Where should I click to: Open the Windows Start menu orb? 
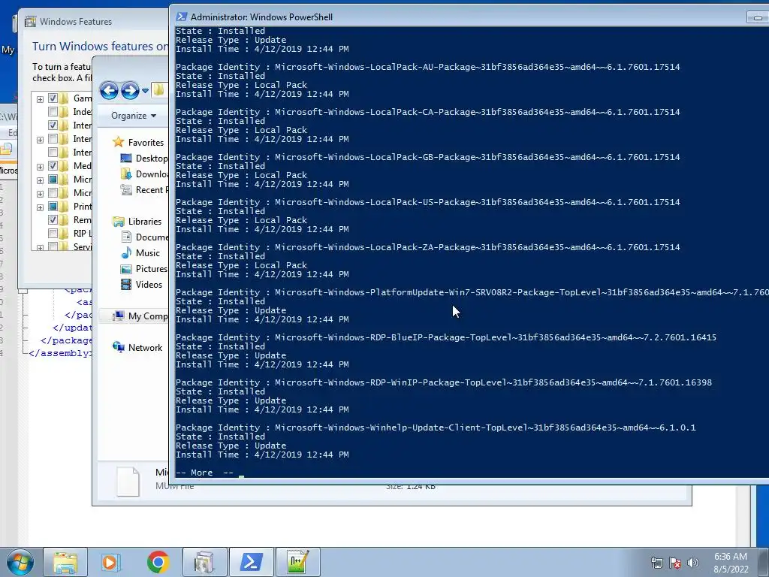click(x=20, y=562)
